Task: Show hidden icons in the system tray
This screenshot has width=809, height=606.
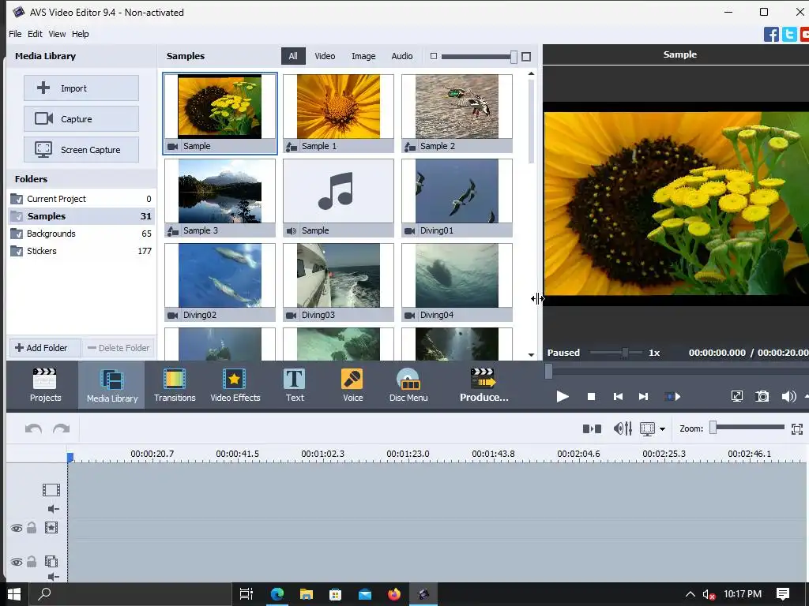Action: pyautogui.click(x=690, y=594)
